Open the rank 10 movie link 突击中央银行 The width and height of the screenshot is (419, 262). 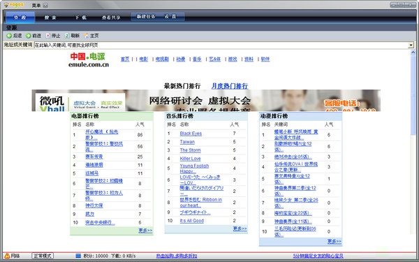pos(100,222)
